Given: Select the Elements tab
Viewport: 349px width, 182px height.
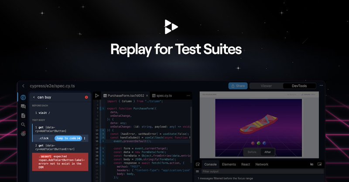Looking at the screenshot, I should (229, 164).
